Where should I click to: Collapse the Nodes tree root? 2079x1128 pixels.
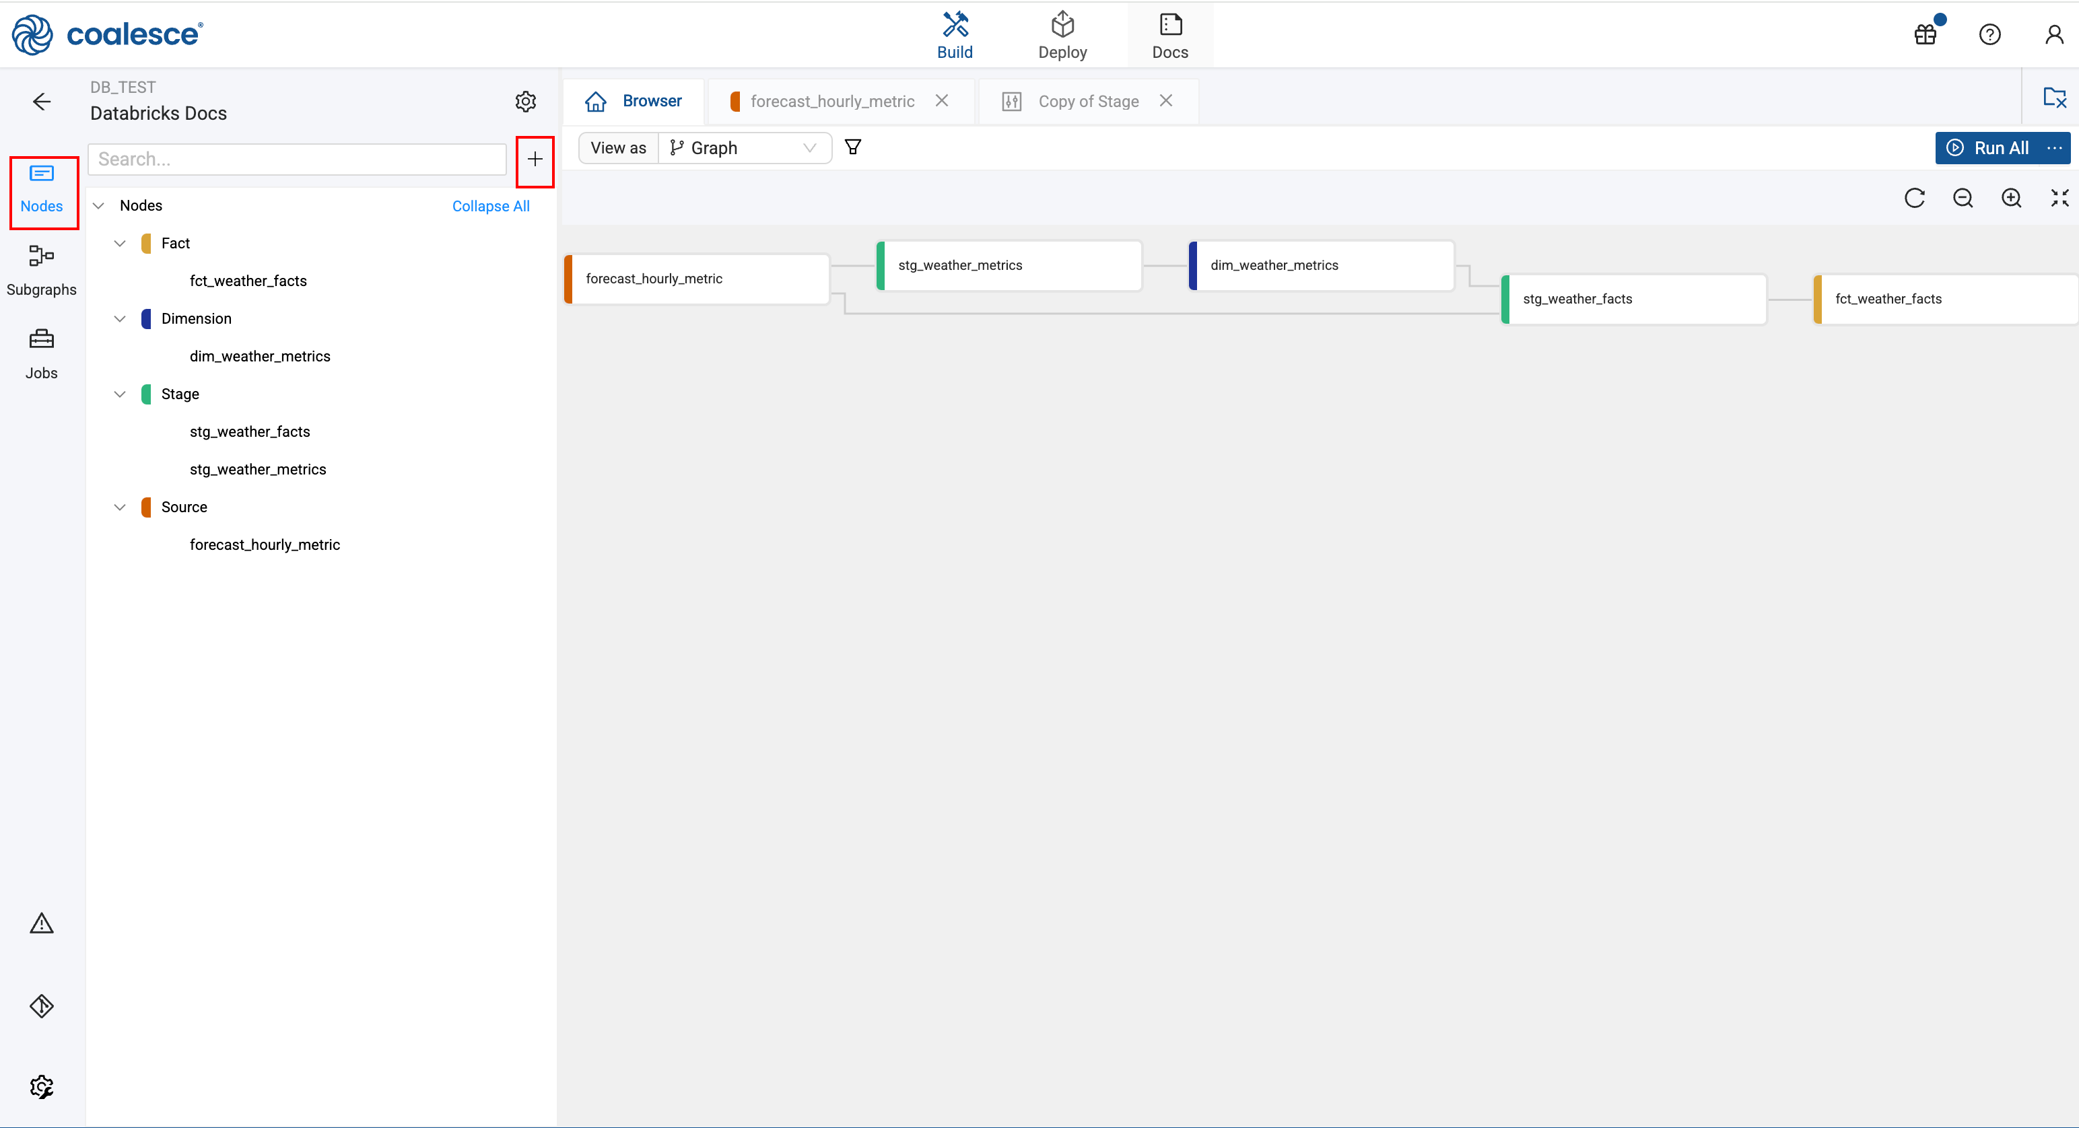(x=98, y=206)
